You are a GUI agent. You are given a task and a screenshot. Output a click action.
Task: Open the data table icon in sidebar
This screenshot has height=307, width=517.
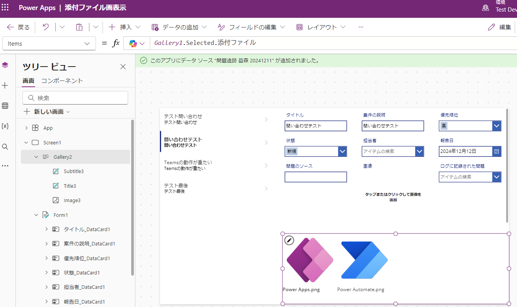[5, 106]
